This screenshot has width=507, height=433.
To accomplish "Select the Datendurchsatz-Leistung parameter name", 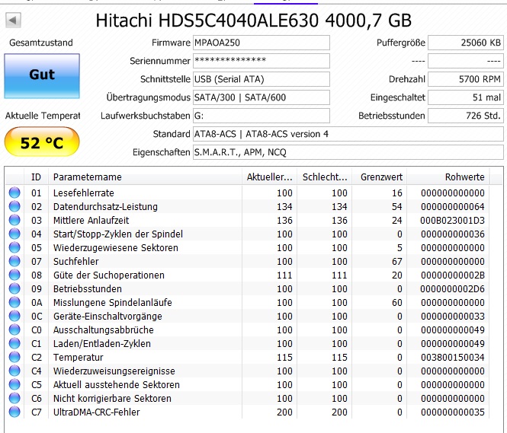I will (105, 206).
